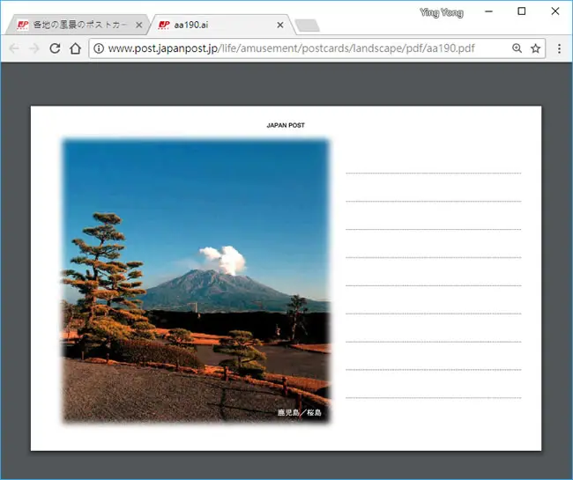Bookmark this page with the star
The height and width of the screenshot is (480, 573).
click(x=535, y=48)
